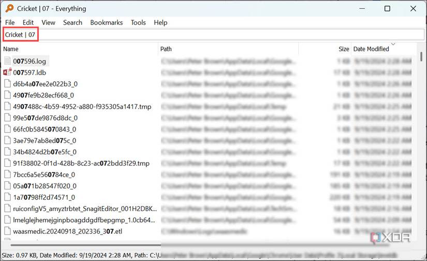
Task: Click the file icon of 05a071b28547f020_0
Action: pyautogui.click(x=7, y=186)
